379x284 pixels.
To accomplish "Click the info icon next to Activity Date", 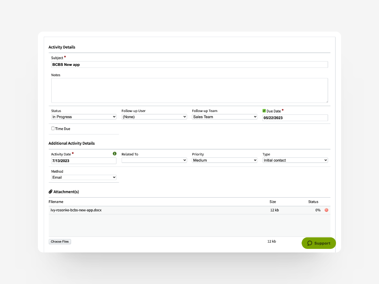I will pos(114,153).
